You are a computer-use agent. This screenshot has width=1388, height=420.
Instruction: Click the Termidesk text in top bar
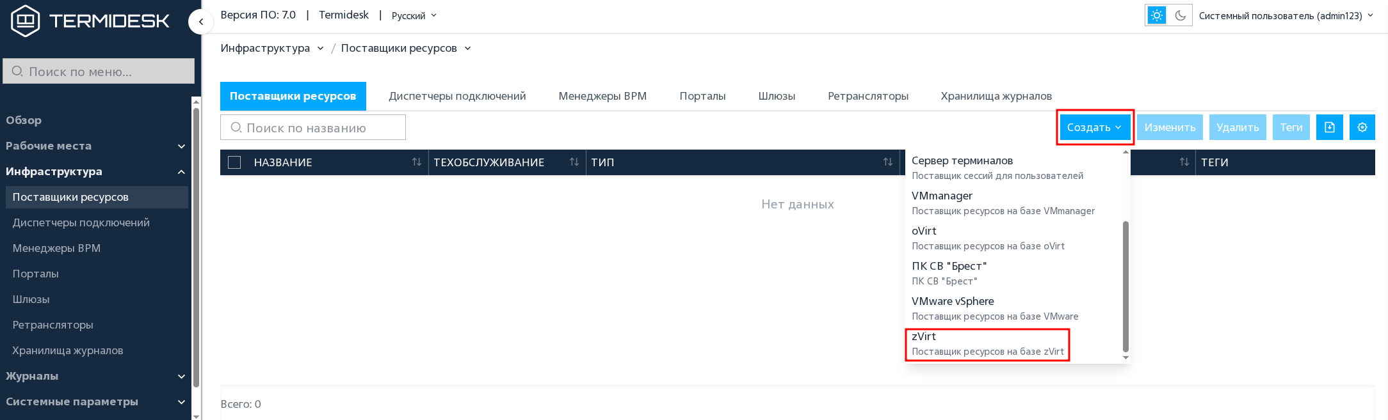pyautogui.click(x=344, y=15)
